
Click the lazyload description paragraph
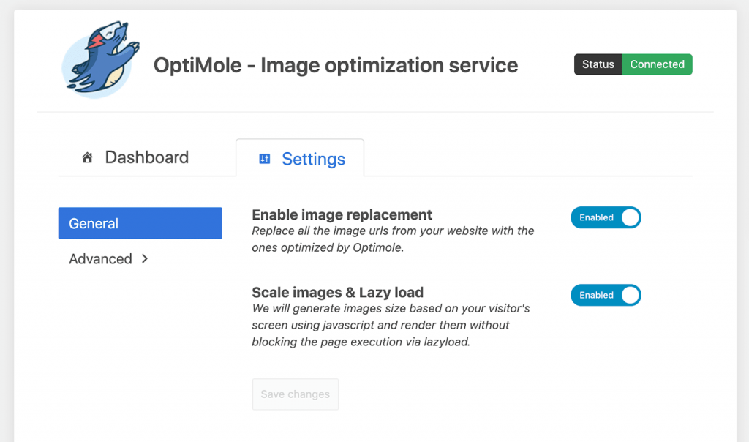(x=391, y=325)
